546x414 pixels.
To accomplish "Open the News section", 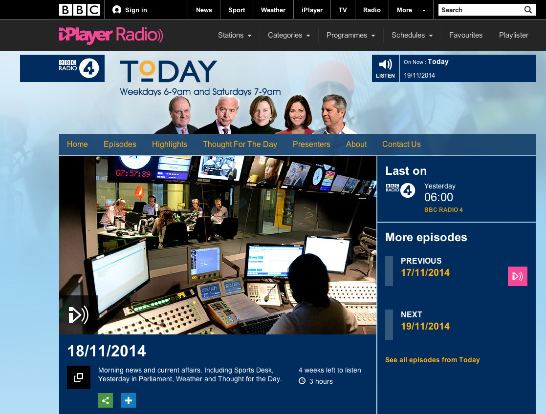I will point(204,10).
